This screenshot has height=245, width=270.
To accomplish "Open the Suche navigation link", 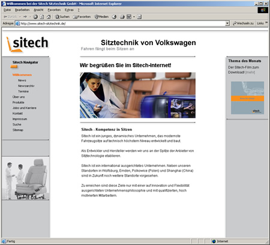I will (17, 124).
